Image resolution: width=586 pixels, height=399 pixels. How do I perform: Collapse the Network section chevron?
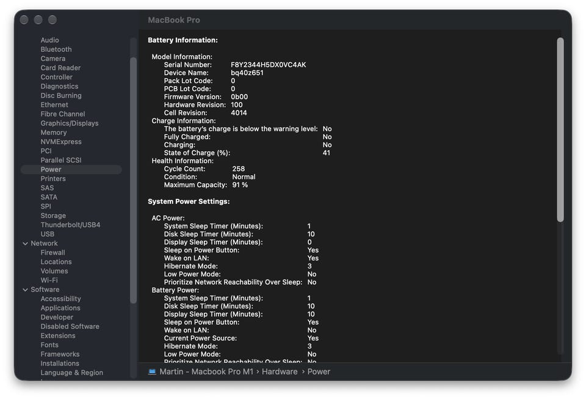coord(25,243)
